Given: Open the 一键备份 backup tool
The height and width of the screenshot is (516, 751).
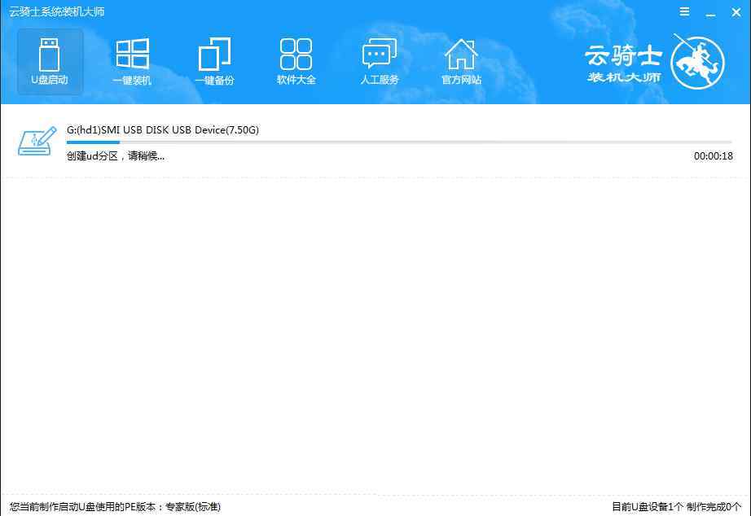Looking at the screenshot, I should 214,61.
